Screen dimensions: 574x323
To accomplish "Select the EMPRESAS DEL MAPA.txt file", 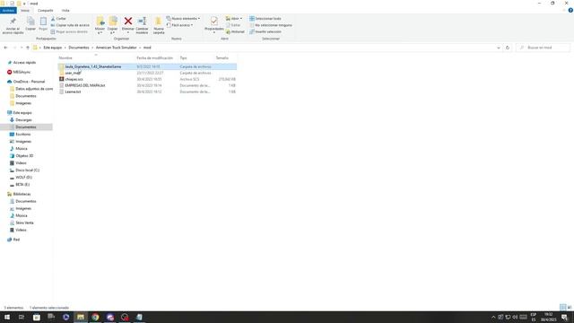I will (x=85, y=85).
